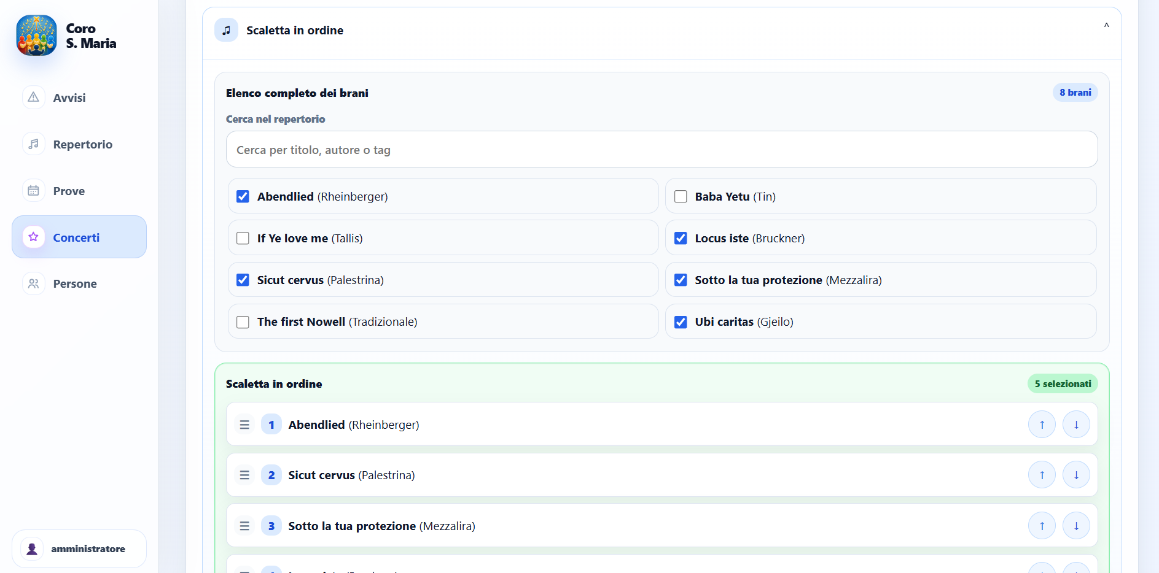The image size is (1159, 573).
Task: Uncheck Ubi caritas (Gjeilo) checkbox
Action: (x=681, y=321)
